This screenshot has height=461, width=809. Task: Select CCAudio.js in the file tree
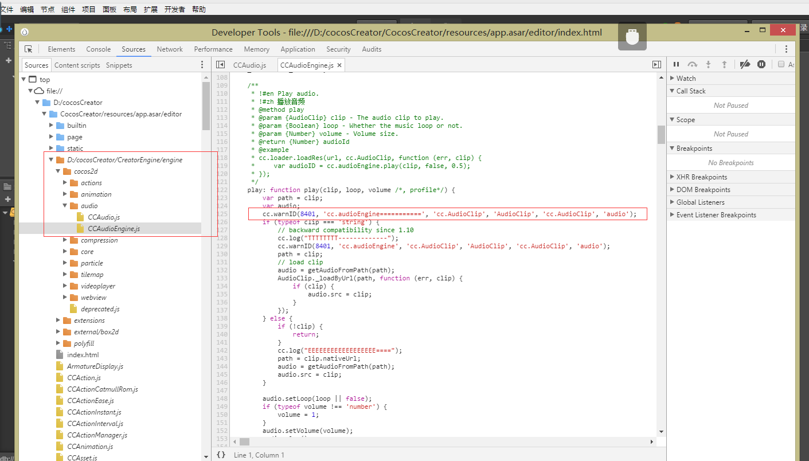(104, 217)
